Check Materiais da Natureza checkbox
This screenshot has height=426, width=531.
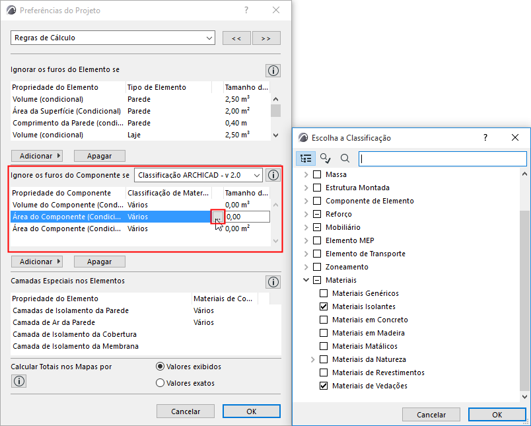click(x=324, y=359)
